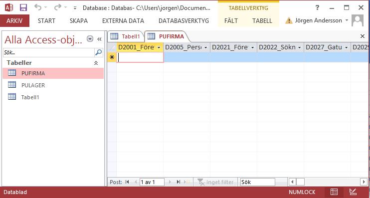Click the Access application logo icon

[x=9, y=7]
